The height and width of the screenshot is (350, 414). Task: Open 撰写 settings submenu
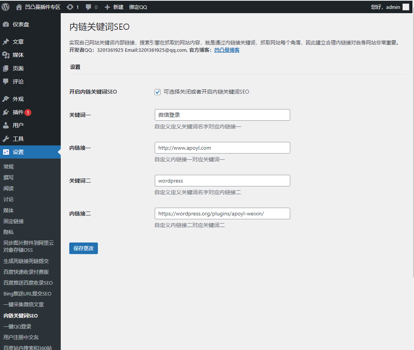[x=9, y=178]
